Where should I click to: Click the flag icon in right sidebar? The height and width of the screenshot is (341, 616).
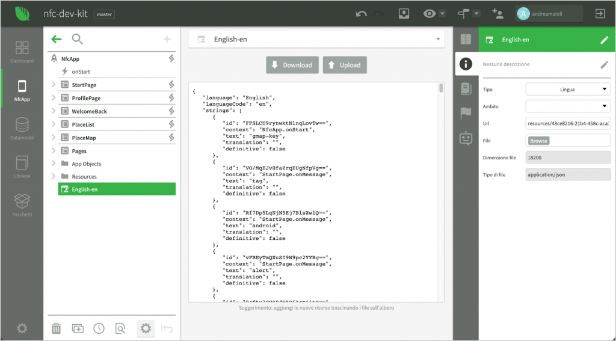466,113
